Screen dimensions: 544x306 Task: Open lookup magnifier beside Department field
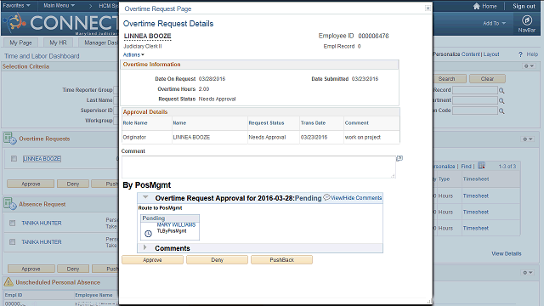tap(501, 100)
